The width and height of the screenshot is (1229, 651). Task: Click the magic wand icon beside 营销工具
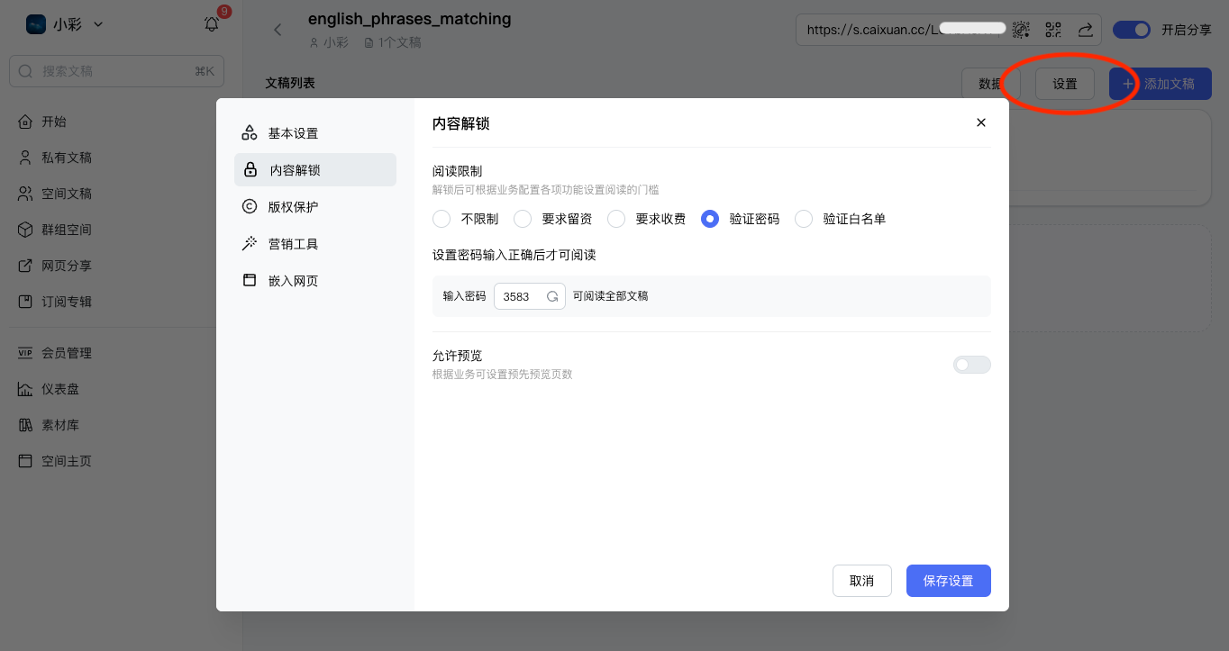pyautogui.click(x=250, y=244)
